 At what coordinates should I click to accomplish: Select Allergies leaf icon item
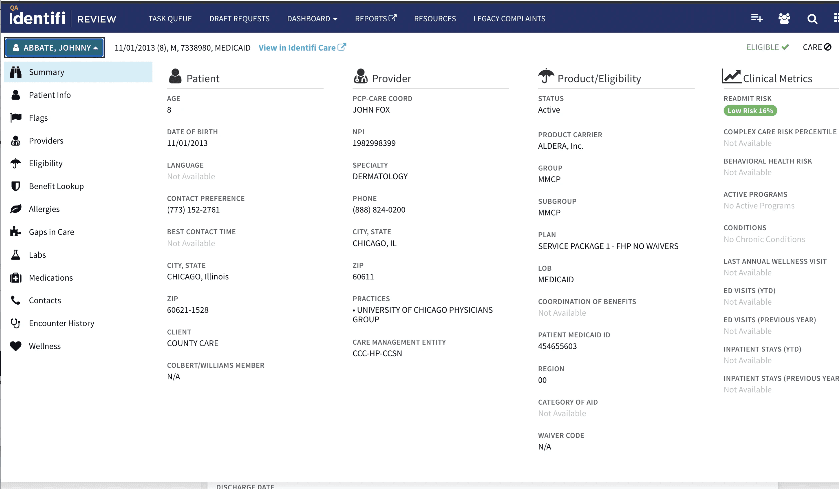tap(44, 209)
